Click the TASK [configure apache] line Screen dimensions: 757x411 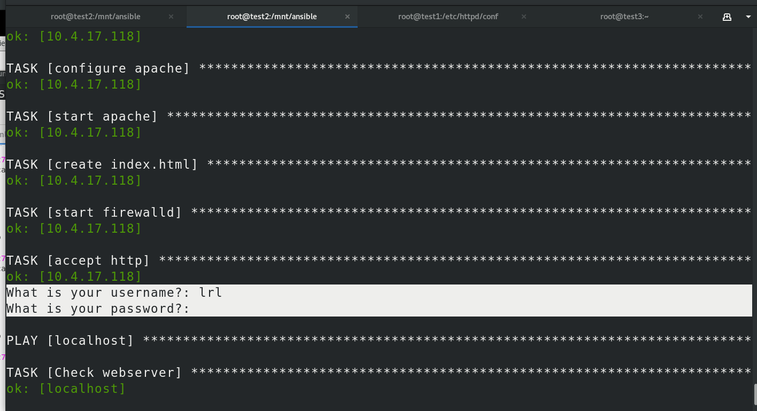(x=378, y=68)
